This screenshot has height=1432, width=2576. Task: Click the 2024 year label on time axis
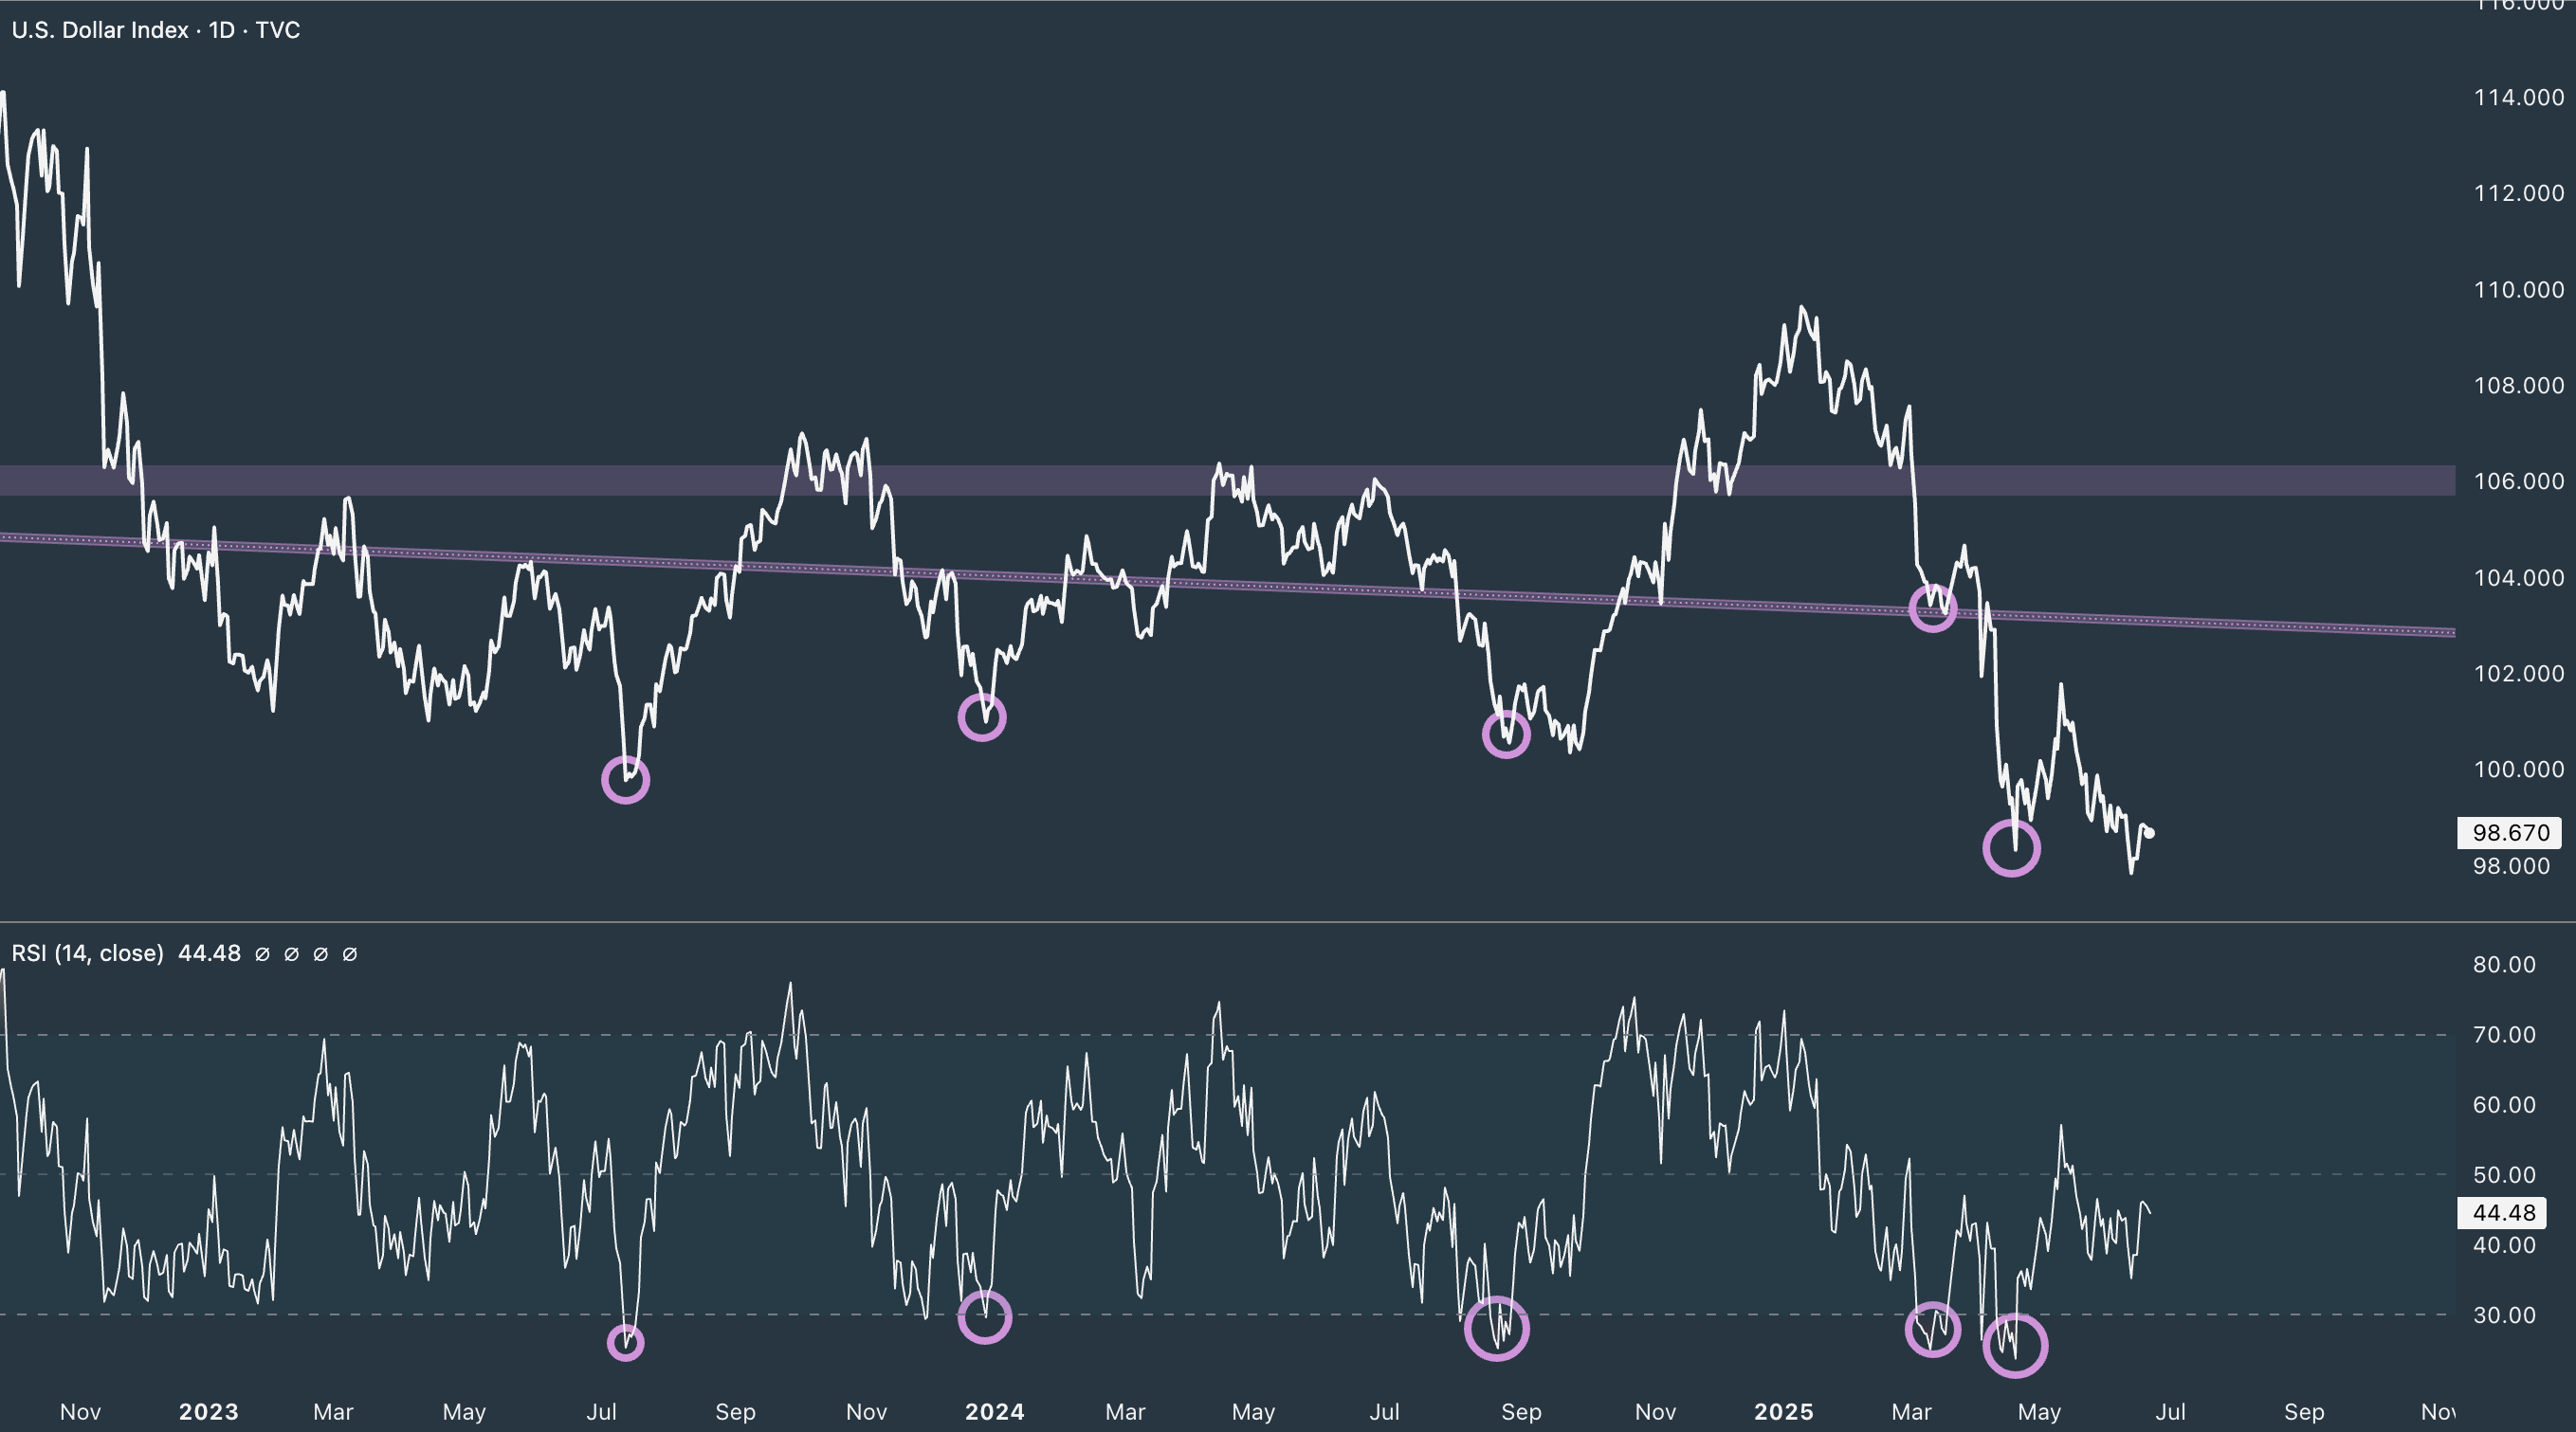coord(995,1412)
